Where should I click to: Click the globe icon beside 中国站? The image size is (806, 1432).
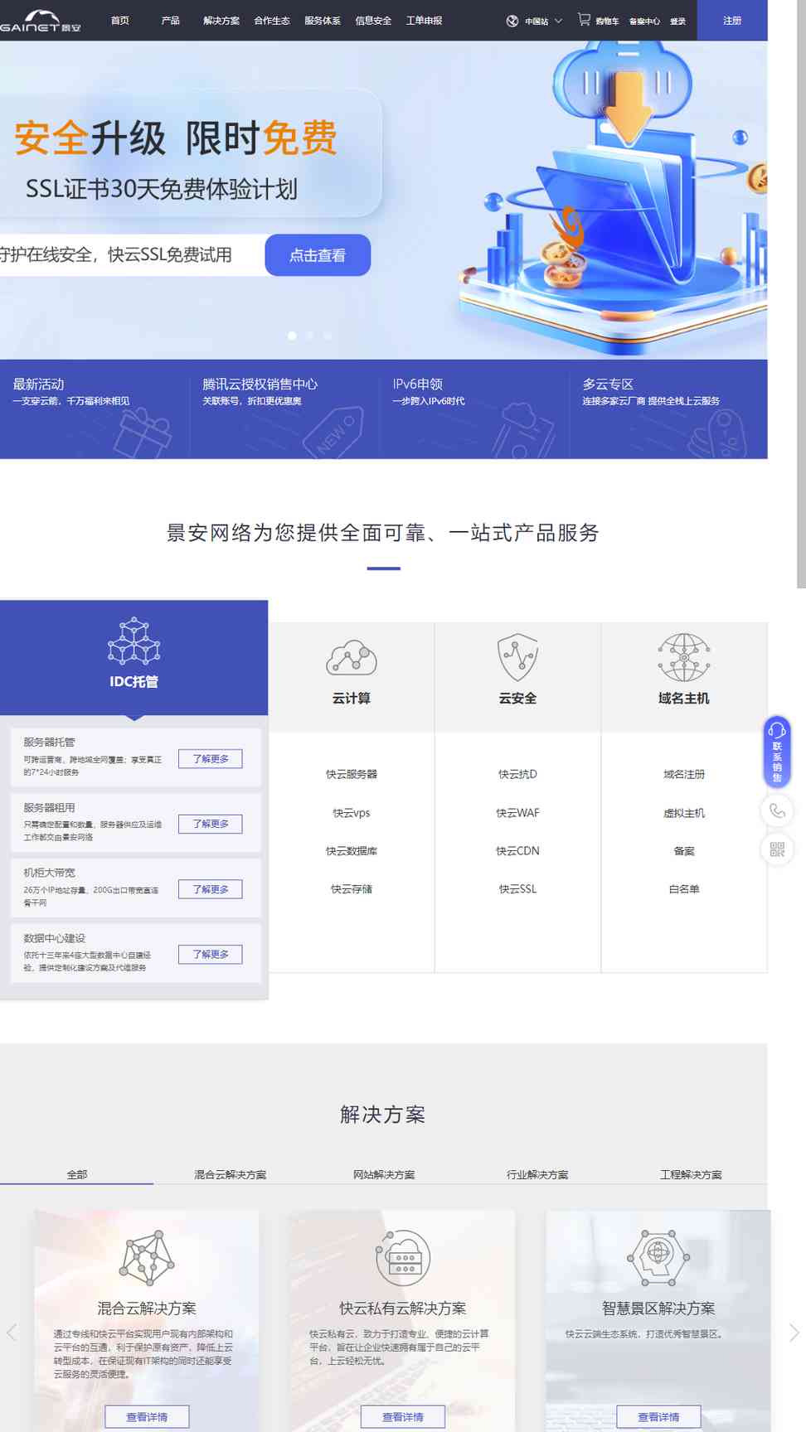[x=512, y=21]
